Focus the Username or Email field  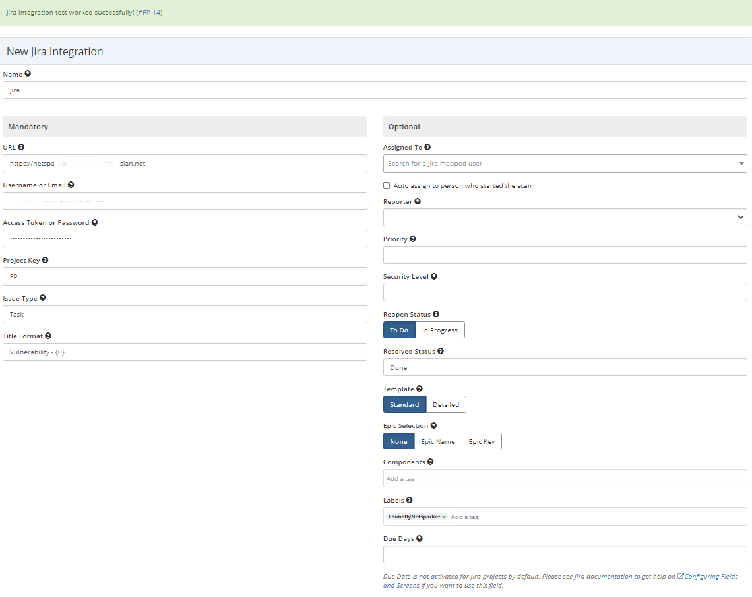(185, 201)
